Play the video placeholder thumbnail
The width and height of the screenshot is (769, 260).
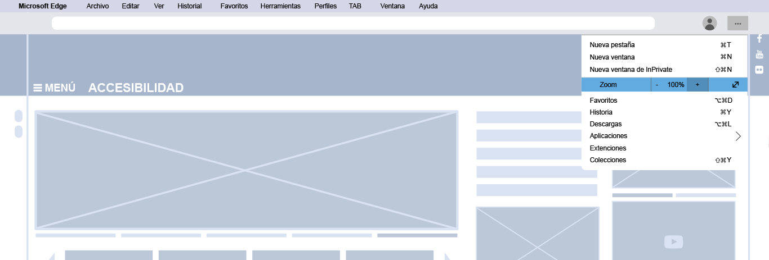(673, 241)
